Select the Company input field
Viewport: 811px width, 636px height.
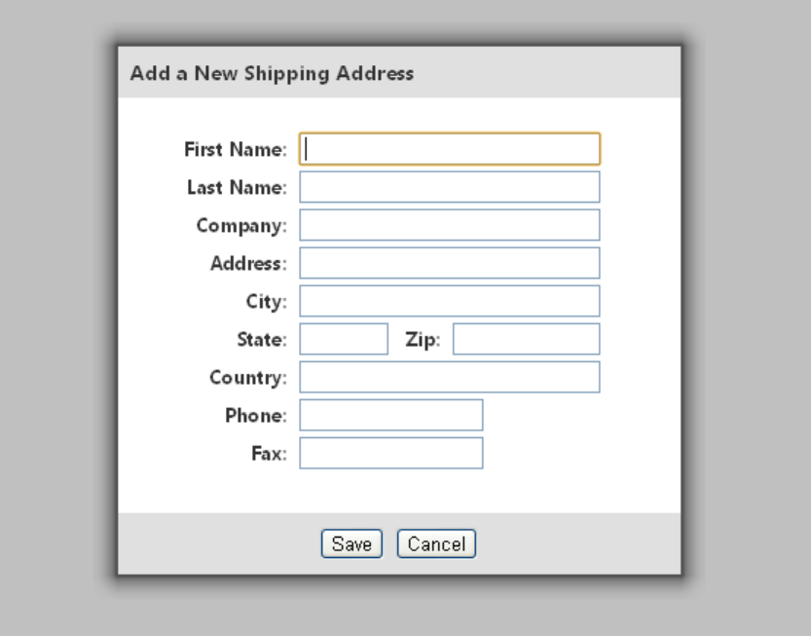(x=449, y=225)
